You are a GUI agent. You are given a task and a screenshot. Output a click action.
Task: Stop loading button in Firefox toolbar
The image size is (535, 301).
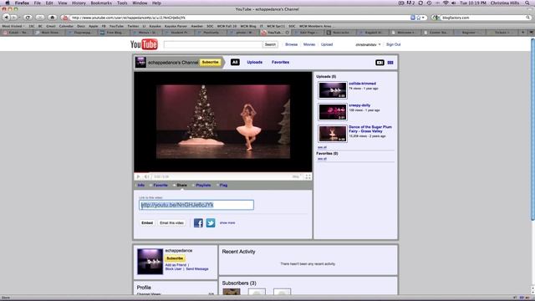click(40, 18)
